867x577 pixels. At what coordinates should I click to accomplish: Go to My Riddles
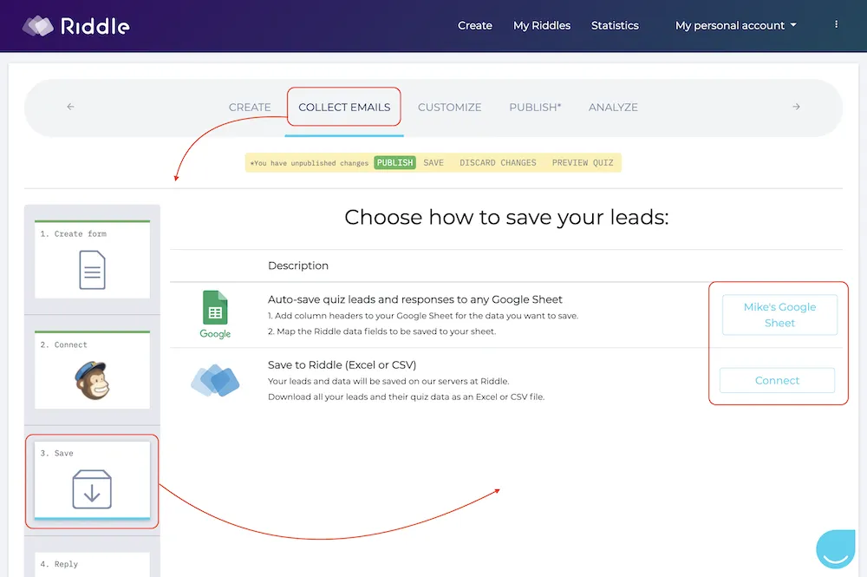[x=541, y=25]
